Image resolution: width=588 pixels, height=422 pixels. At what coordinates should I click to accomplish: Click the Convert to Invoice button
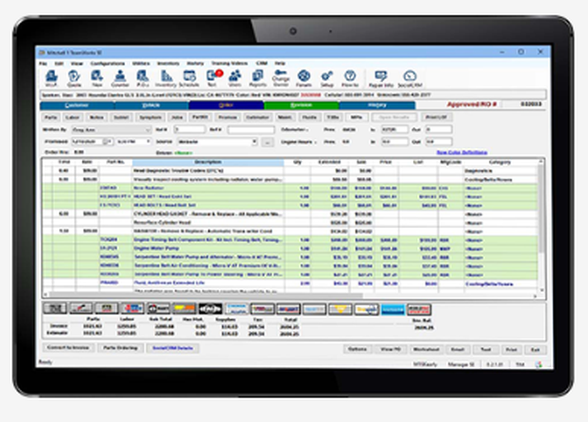pos(68,347)
